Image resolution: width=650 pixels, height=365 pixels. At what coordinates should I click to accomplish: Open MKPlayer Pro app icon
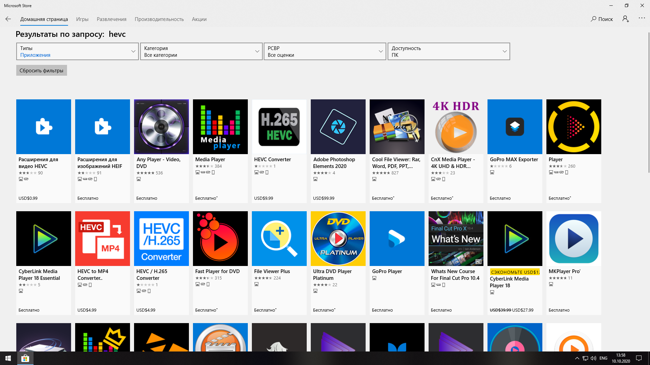tap(573, 239)
